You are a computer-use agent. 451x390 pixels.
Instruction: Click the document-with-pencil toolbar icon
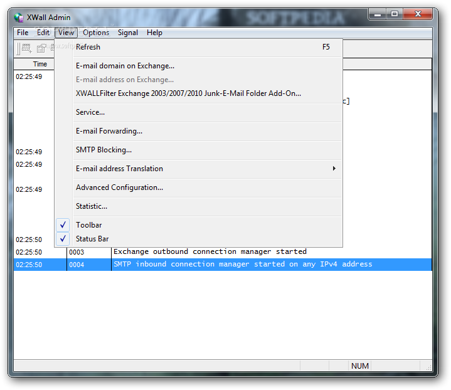click(x=41, y=48)
